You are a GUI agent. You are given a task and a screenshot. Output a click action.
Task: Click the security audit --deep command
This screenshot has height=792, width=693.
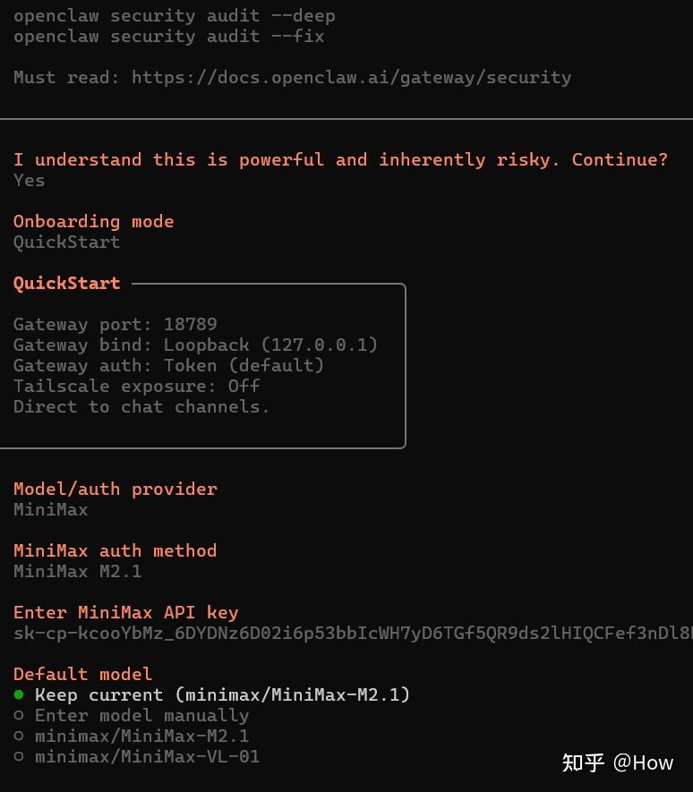pyautogui.click(x=174, y=15)
